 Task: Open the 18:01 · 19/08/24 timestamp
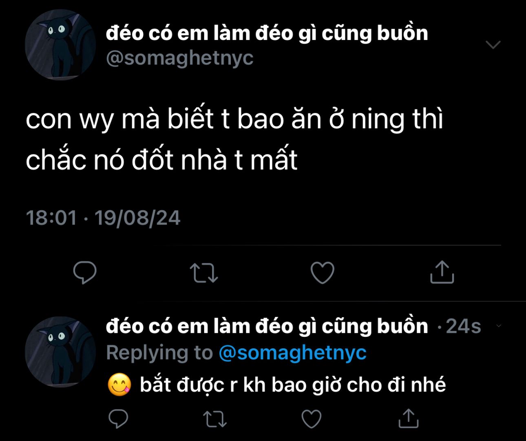pos(103,218)
